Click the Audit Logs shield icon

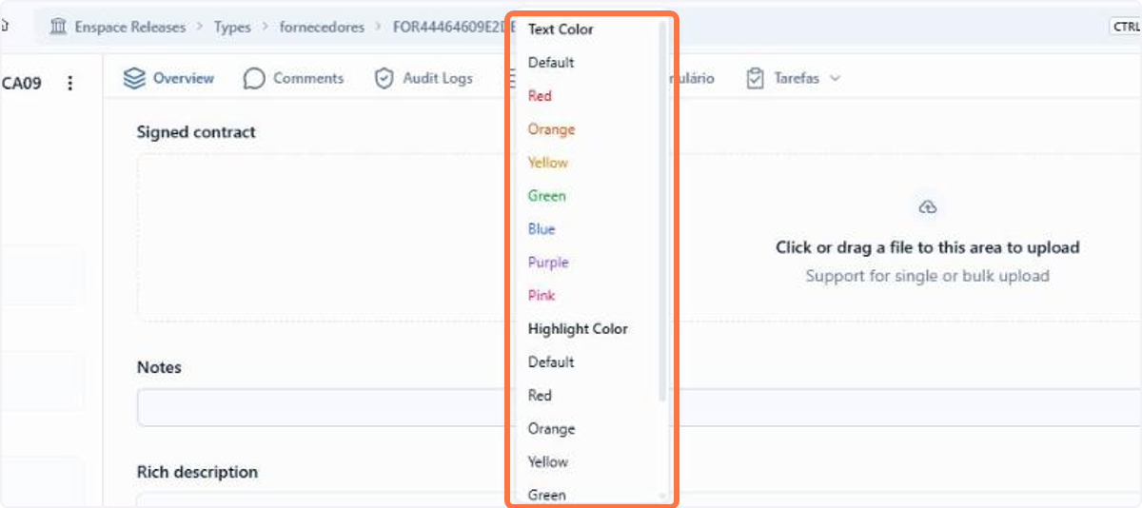[x=384, y=78]
